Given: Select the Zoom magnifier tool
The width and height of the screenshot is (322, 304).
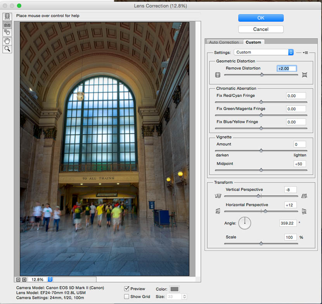Looking at the screenshot, I should coord(7,49).
